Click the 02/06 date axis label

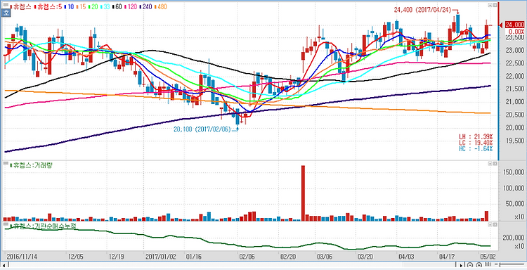pos(247,256)
